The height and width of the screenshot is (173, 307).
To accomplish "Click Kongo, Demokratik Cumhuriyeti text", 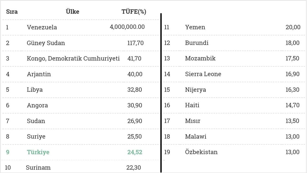I will [73, 58].
